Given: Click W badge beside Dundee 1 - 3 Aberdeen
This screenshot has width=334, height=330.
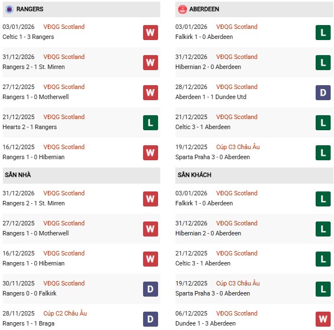Looking at the screenshot, I should [x=323, y=319].
